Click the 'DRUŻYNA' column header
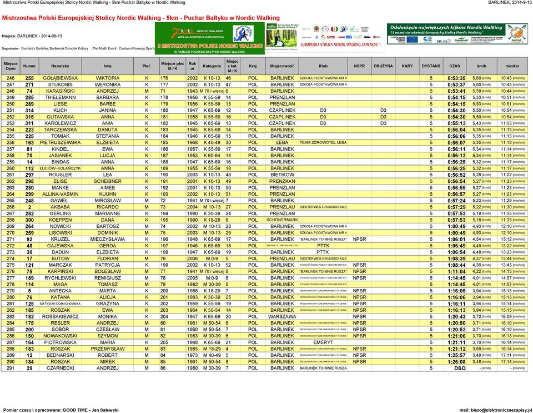The height and width of the screenshot is (413, 533). point(384,66)
